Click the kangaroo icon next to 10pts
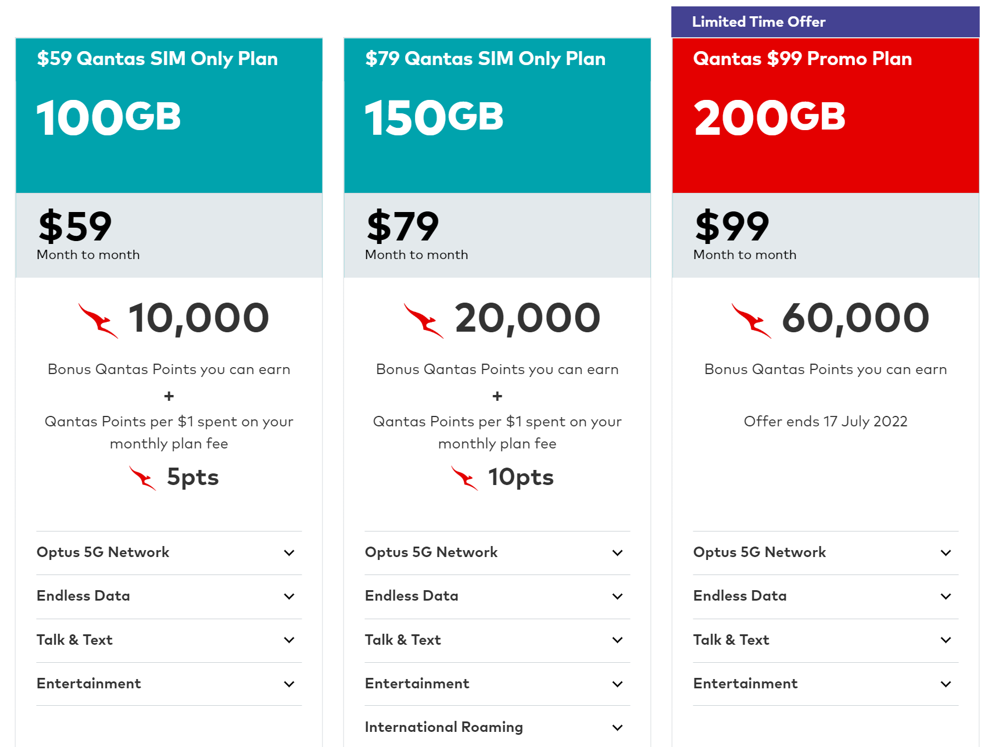The width and height of the screenshot is (988, 747). click(x=464, y=478)
